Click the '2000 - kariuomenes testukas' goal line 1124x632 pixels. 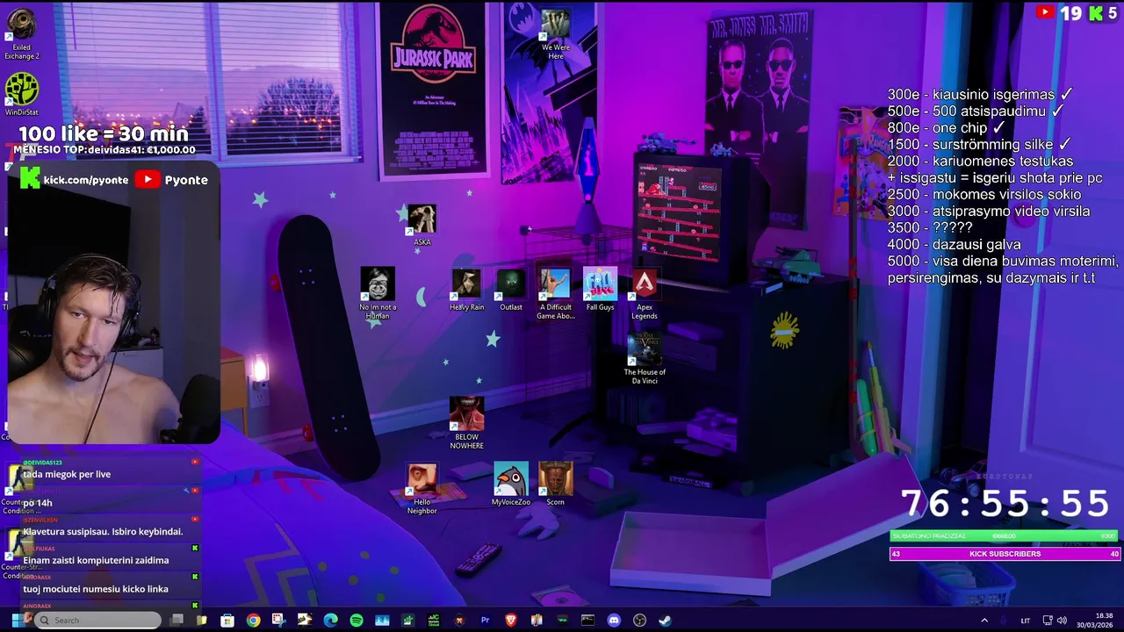(x=980, y=162)
